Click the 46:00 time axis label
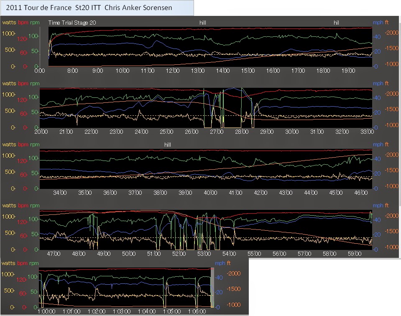The image size is (401, 316). pyautogui.click(x=360, y=193)
